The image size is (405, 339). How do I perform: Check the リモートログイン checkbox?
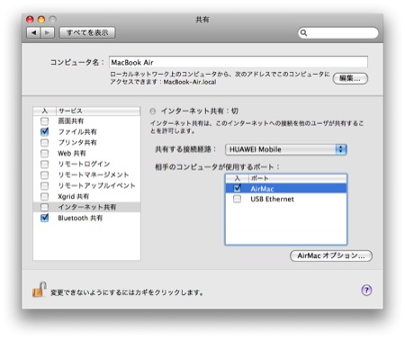pos(44,165)
